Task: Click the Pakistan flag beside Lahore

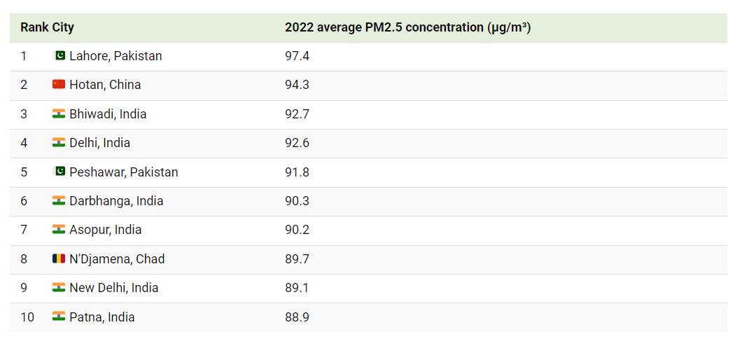Action: (60, 56)
